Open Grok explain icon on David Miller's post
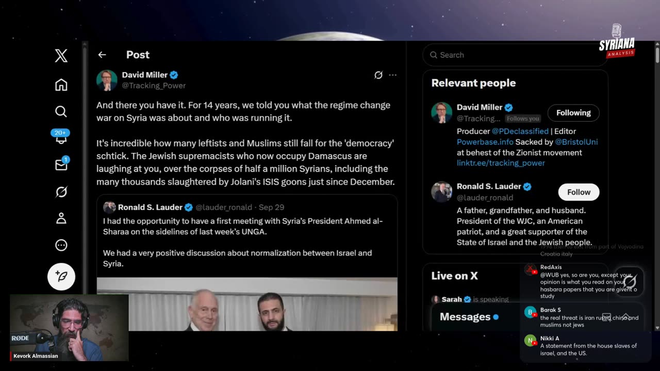Screen dimensions: 660x371 point(378,75)
